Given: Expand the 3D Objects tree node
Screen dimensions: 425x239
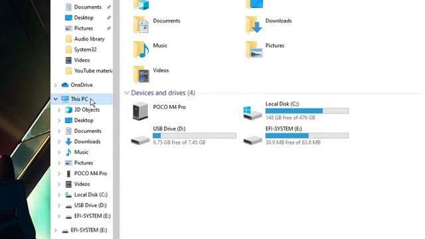Looking at the screenshot, I should 59,110.
